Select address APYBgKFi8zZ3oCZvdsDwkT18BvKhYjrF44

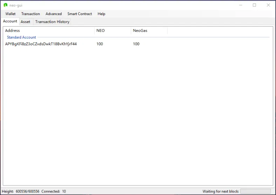click(41, 44)
